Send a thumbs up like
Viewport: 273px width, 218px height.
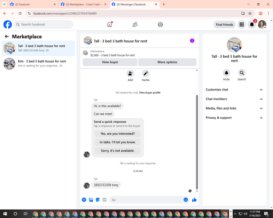(194, 199)
